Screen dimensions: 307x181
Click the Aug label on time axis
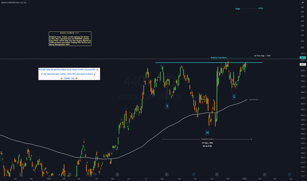162,179
